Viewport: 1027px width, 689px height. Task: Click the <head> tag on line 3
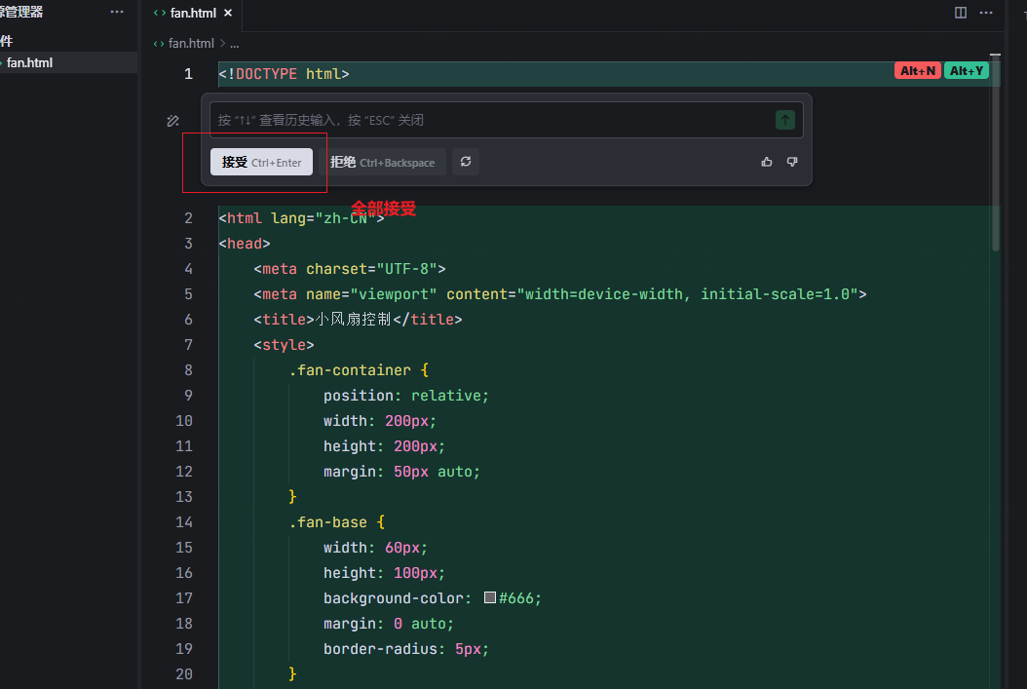pos(245,244)
